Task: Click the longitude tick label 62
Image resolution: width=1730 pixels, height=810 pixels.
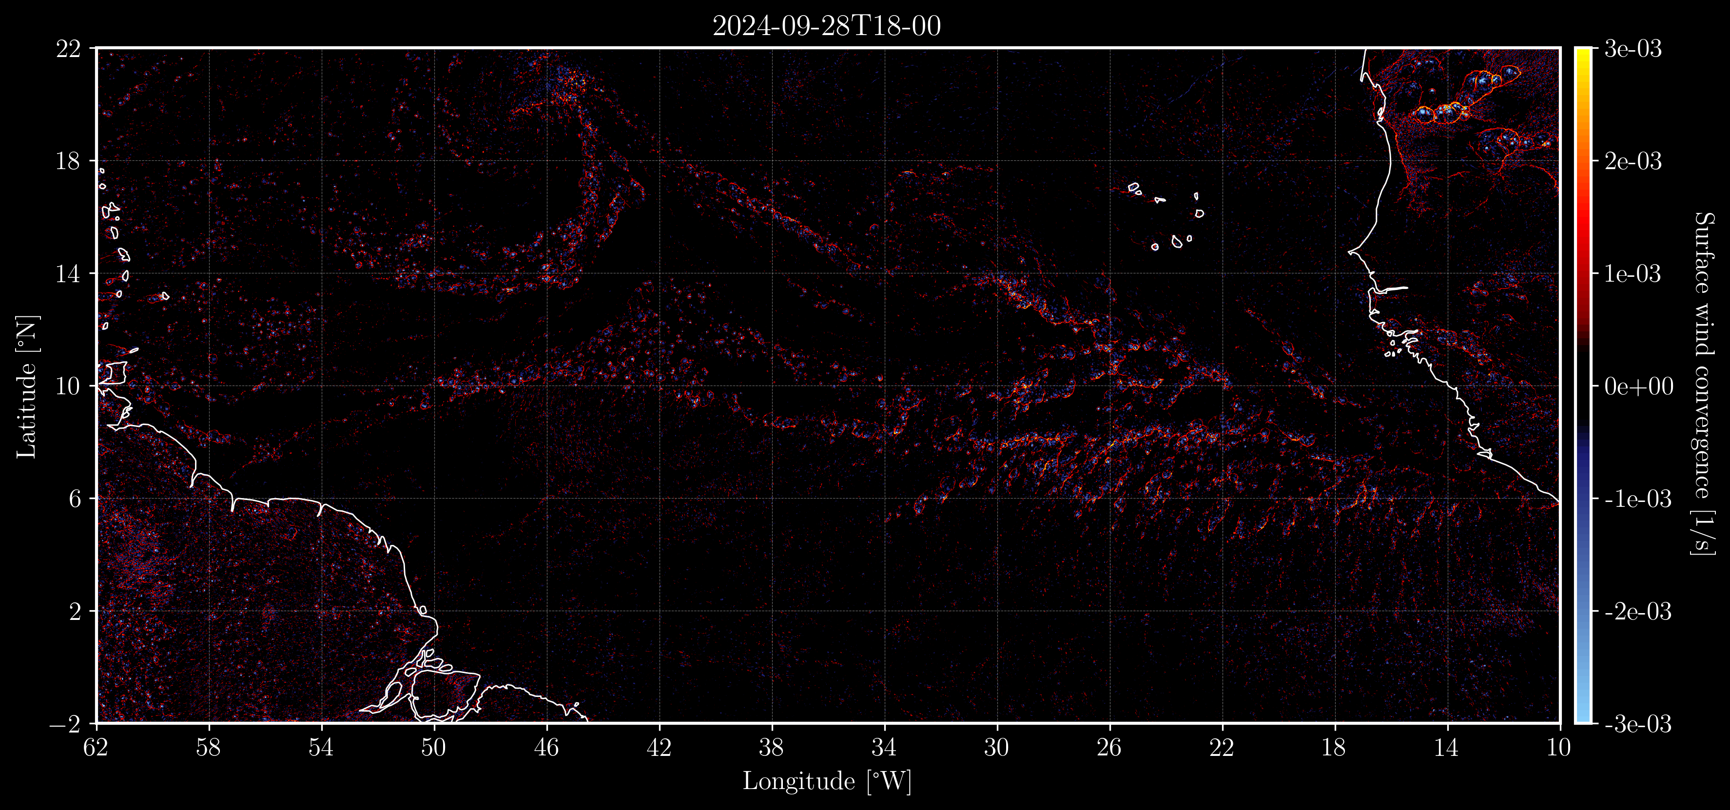Action: [x=96, y=748]
